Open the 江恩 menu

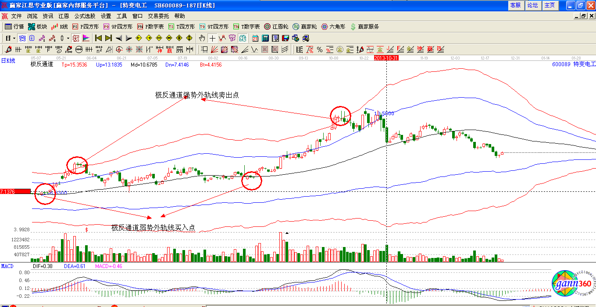tap(64, 16)
